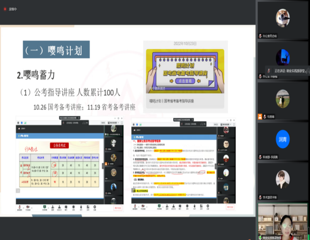
Task: Click the 点击查看 button in yellow banner
Action: click(x=185, y=81)
